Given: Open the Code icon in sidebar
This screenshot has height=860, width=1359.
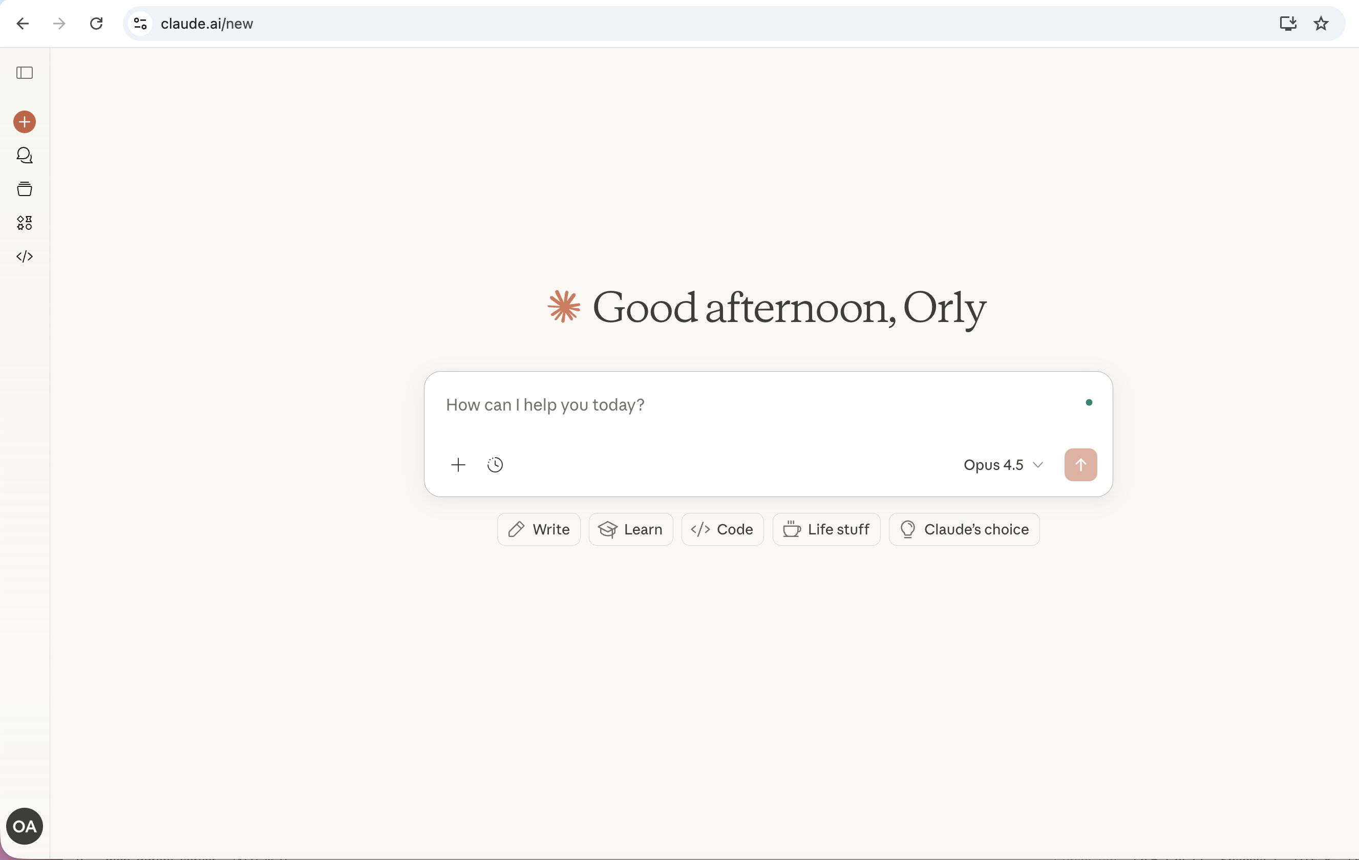Looking at the screenshot, I should [24, 257].
